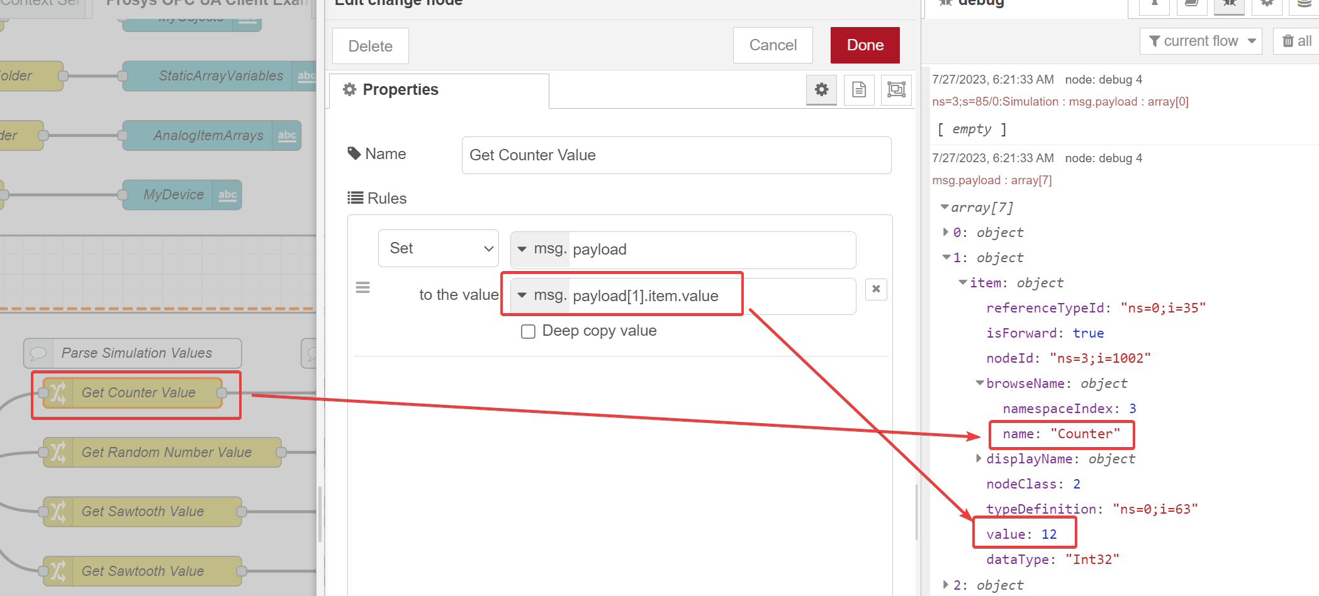
Task: Click the MyDevice debug node abc icon
Action: coord(228,195)
